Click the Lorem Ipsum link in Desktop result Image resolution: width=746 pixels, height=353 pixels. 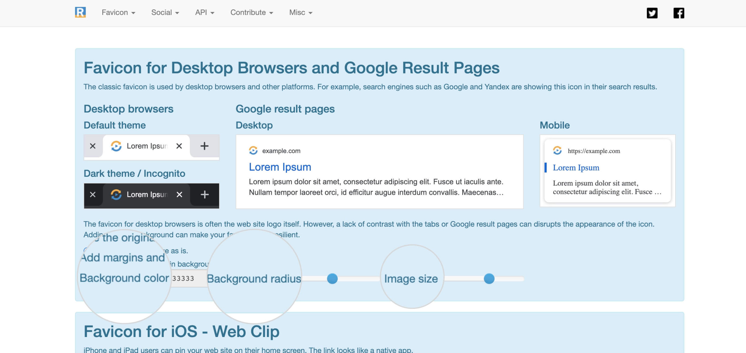pyautogui.click(x=280, y=167)
